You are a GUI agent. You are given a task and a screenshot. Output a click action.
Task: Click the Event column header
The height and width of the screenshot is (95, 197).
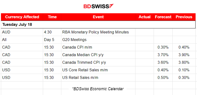98,17
